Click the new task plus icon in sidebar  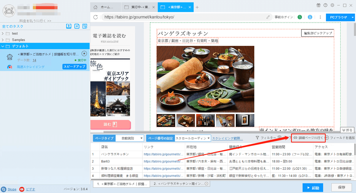tap(77, 26)
